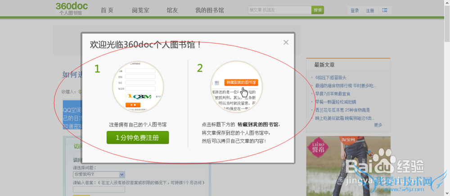Click the 登录 link
The width and height of the screenshot is (450, 196).
tap(355, 11)
